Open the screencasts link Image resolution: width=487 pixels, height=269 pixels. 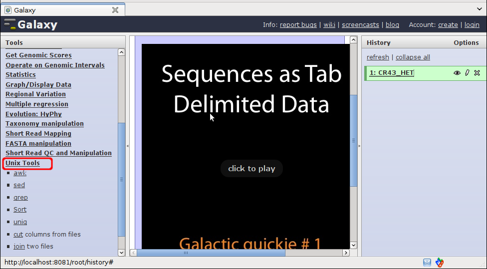click(360, 25)
